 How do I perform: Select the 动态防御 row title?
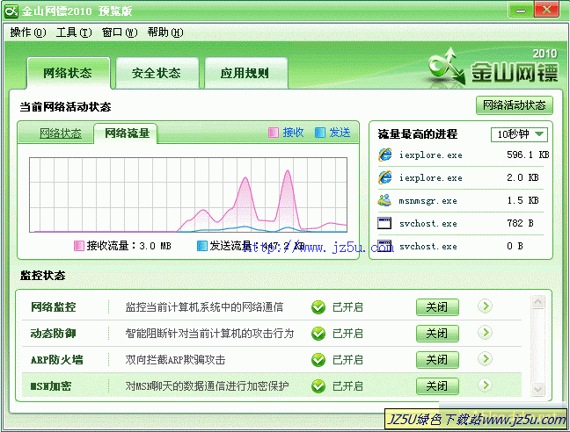click(x=54, y=334)
